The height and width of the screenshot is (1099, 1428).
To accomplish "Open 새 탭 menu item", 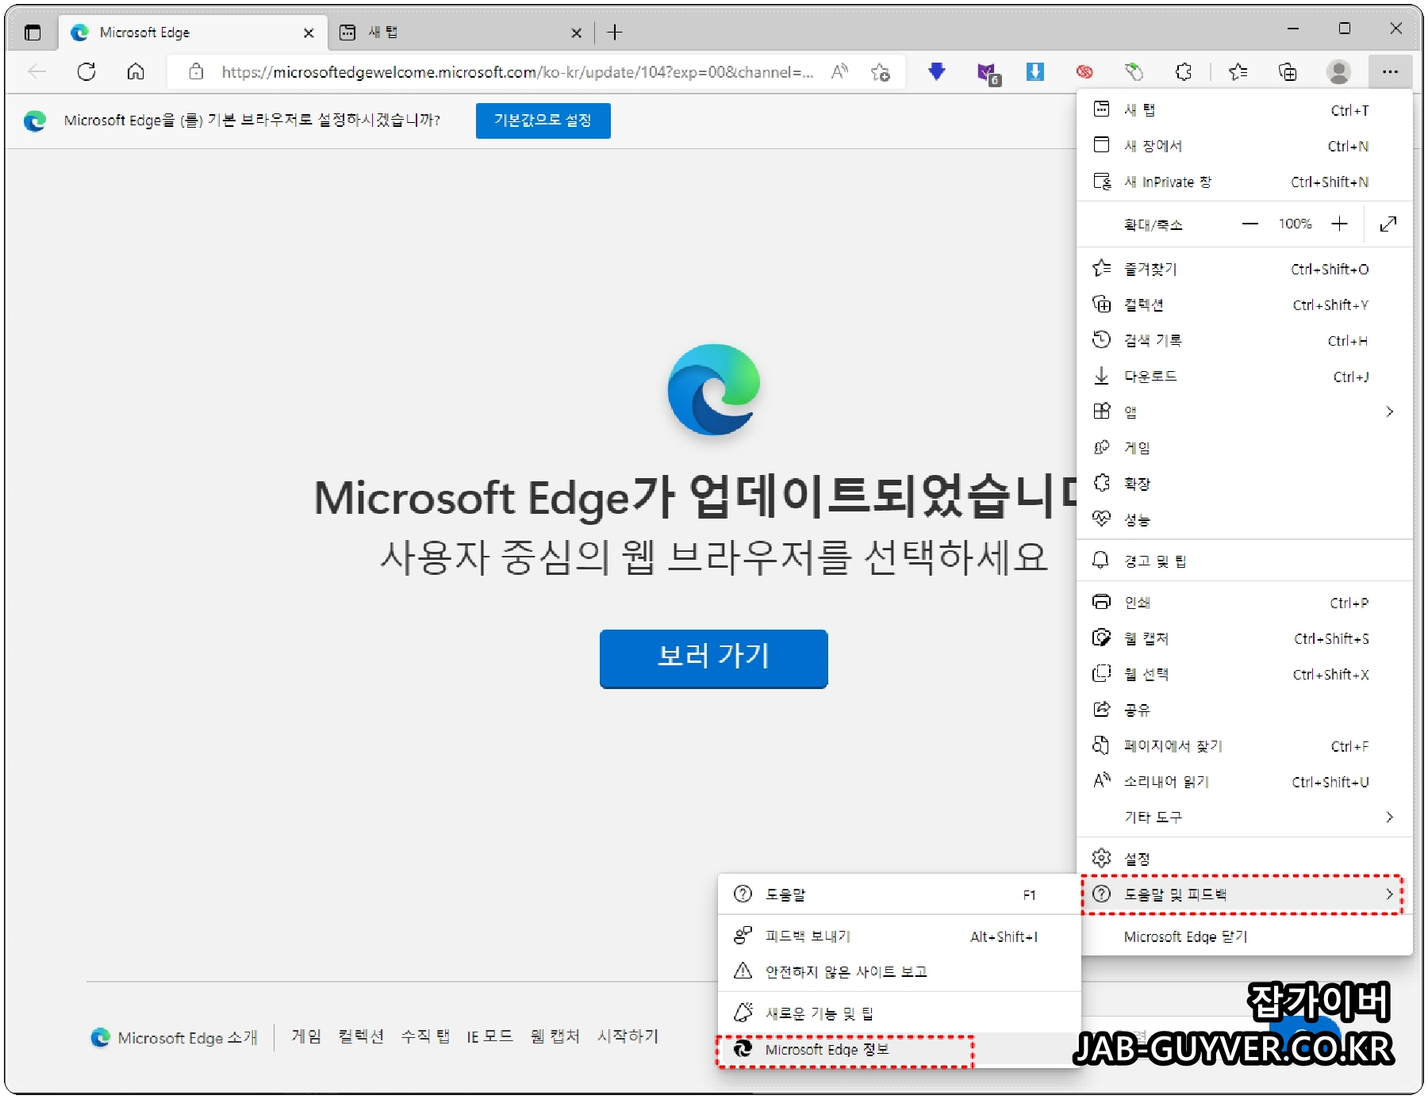I will coord(1244,110).
